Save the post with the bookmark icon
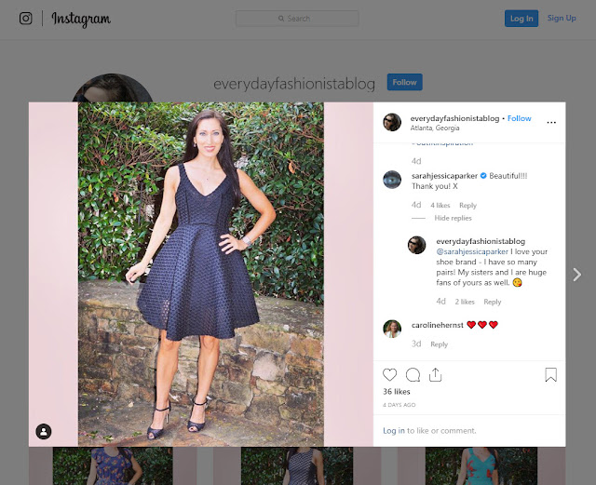596x485 pixels. (550, 375)
